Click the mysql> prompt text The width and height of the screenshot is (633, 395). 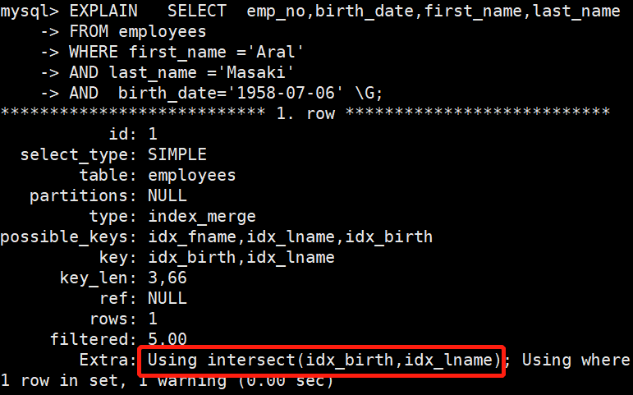tap(30, 11)
